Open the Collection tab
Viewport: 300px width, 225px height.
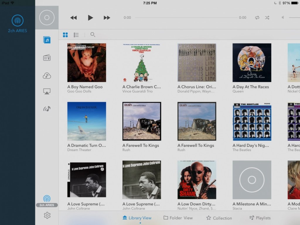(219, 218)
